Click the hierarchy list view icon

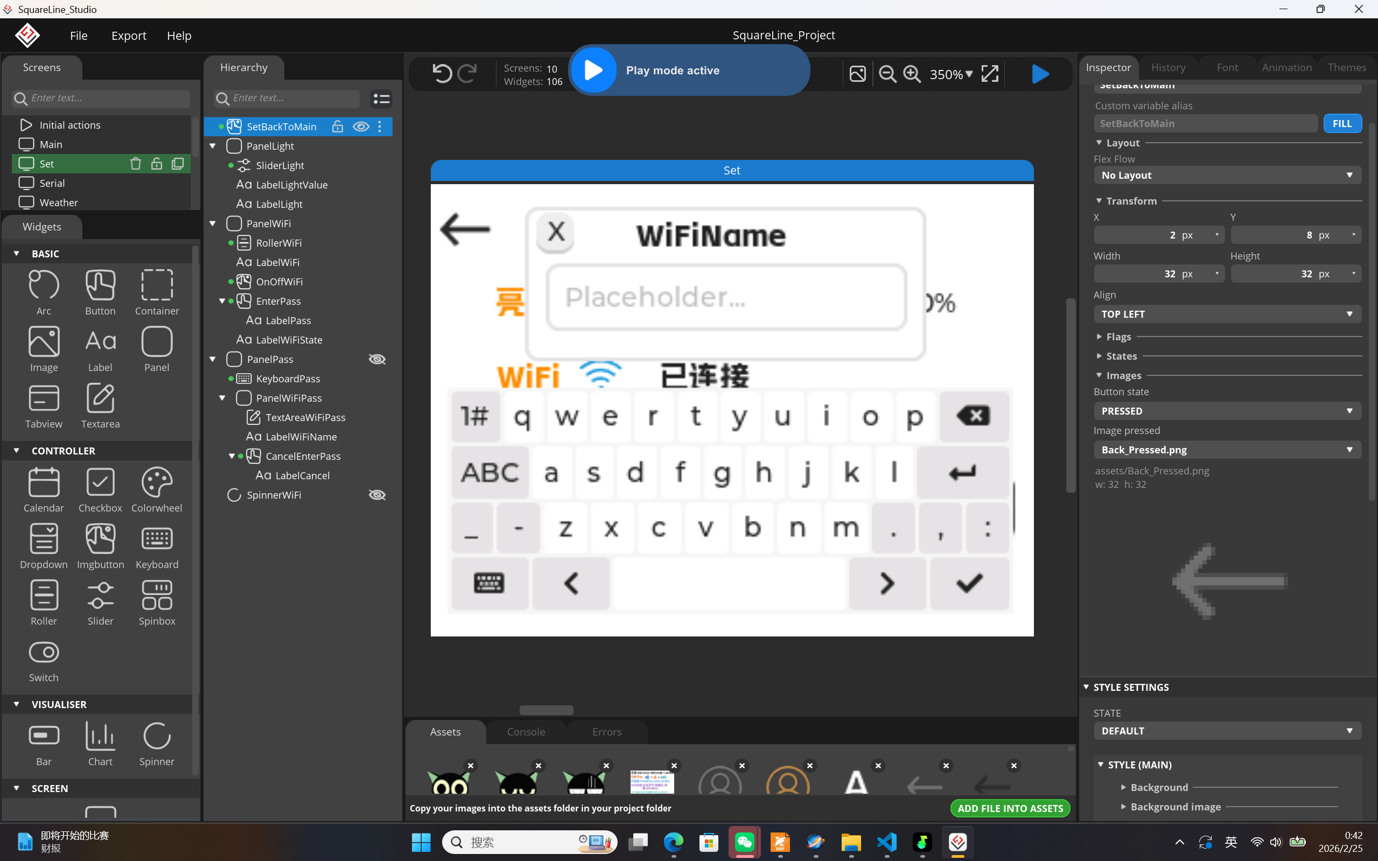tap(381, 99)
